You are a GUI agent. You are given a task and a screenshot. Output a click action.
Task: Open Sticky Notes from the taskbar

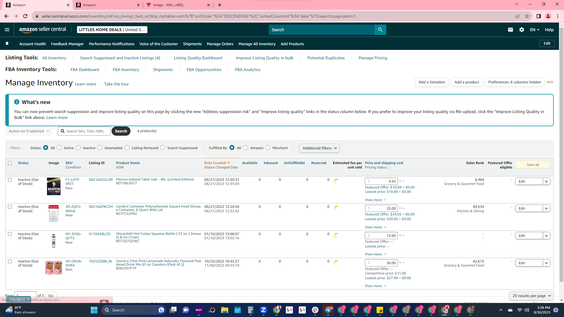click(380, 310)
